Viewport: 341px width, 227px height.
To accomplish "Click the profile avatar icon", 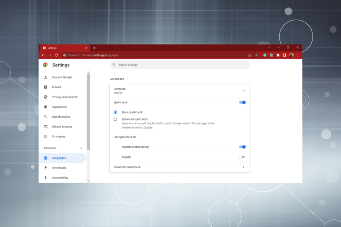I will coord(291,55).
